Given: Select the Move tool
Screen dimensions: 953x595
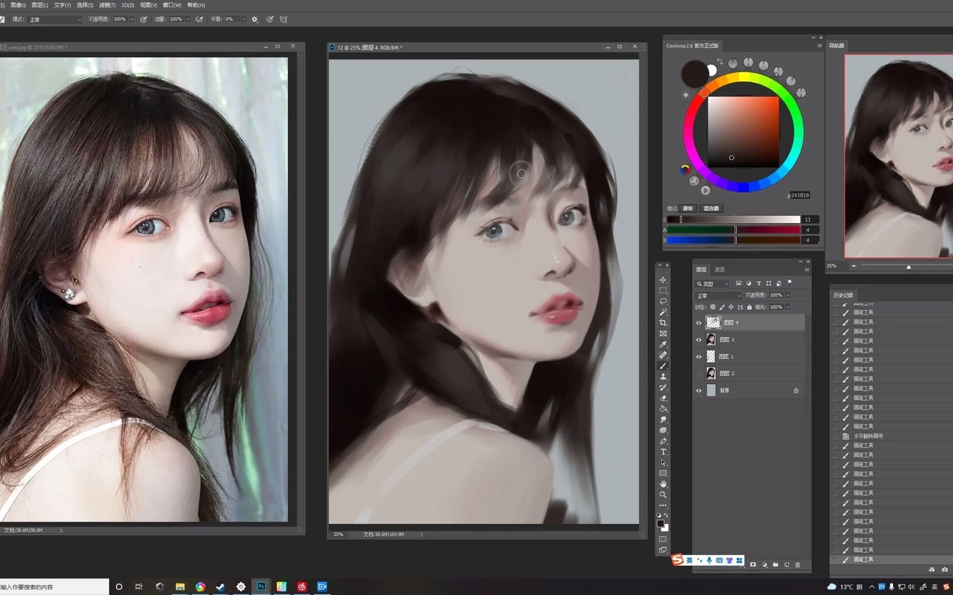Looking at the screenshot, I should tap(663, 280).
